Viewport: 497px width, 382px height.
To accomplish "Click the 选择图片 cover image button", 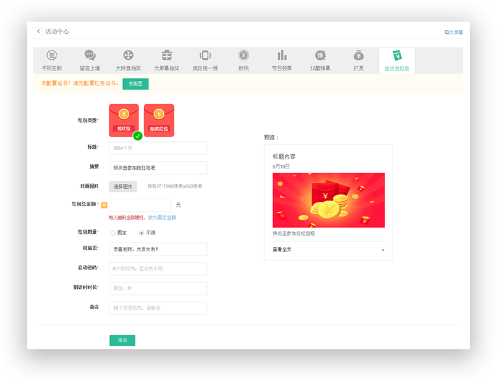I will click(x=123, y=186).
